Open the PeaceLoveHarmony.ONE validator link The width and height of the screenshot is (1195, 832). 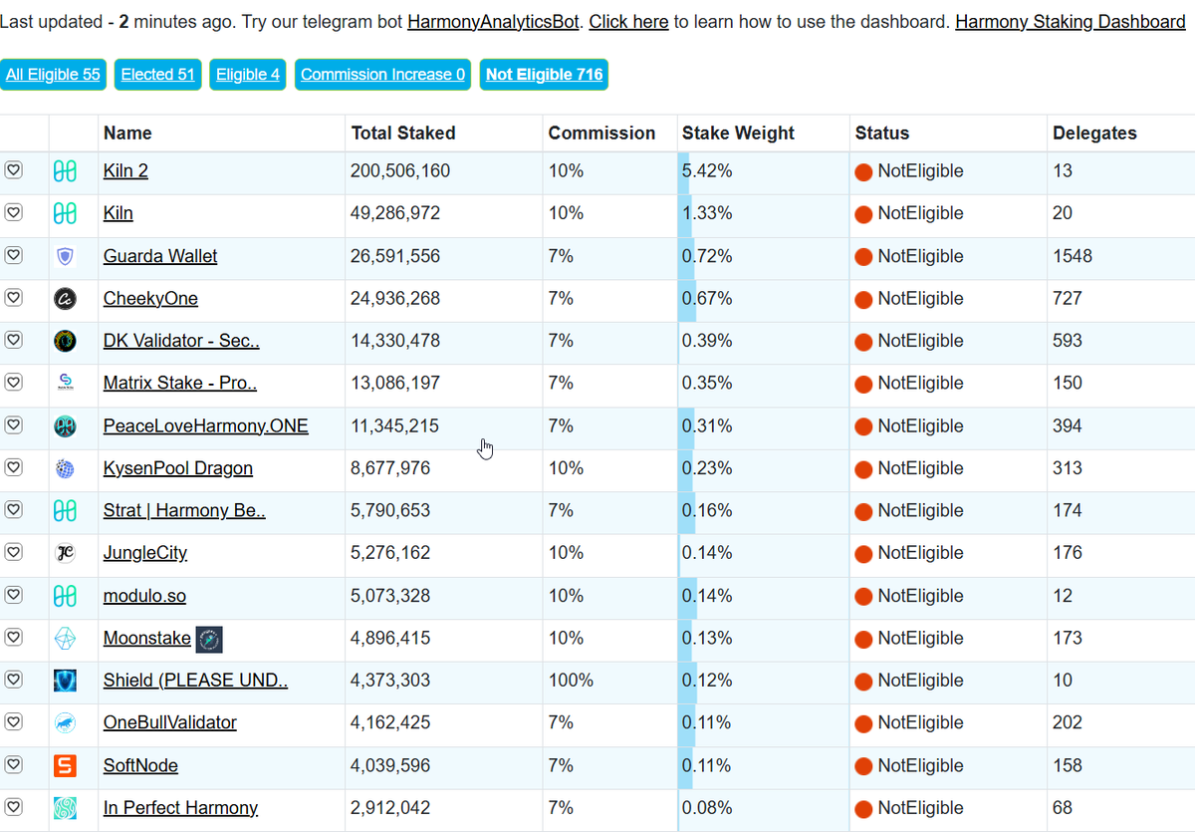[x=206, y=425]
